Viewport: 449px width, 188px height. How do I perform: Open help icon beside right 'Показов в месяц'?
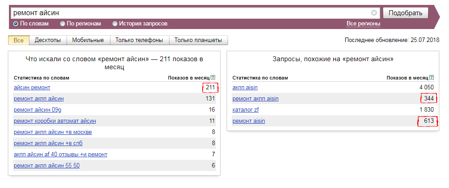[x=432, y=78]
